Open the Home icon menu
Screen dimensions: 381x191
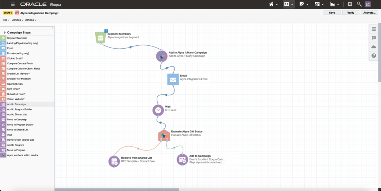273,4
